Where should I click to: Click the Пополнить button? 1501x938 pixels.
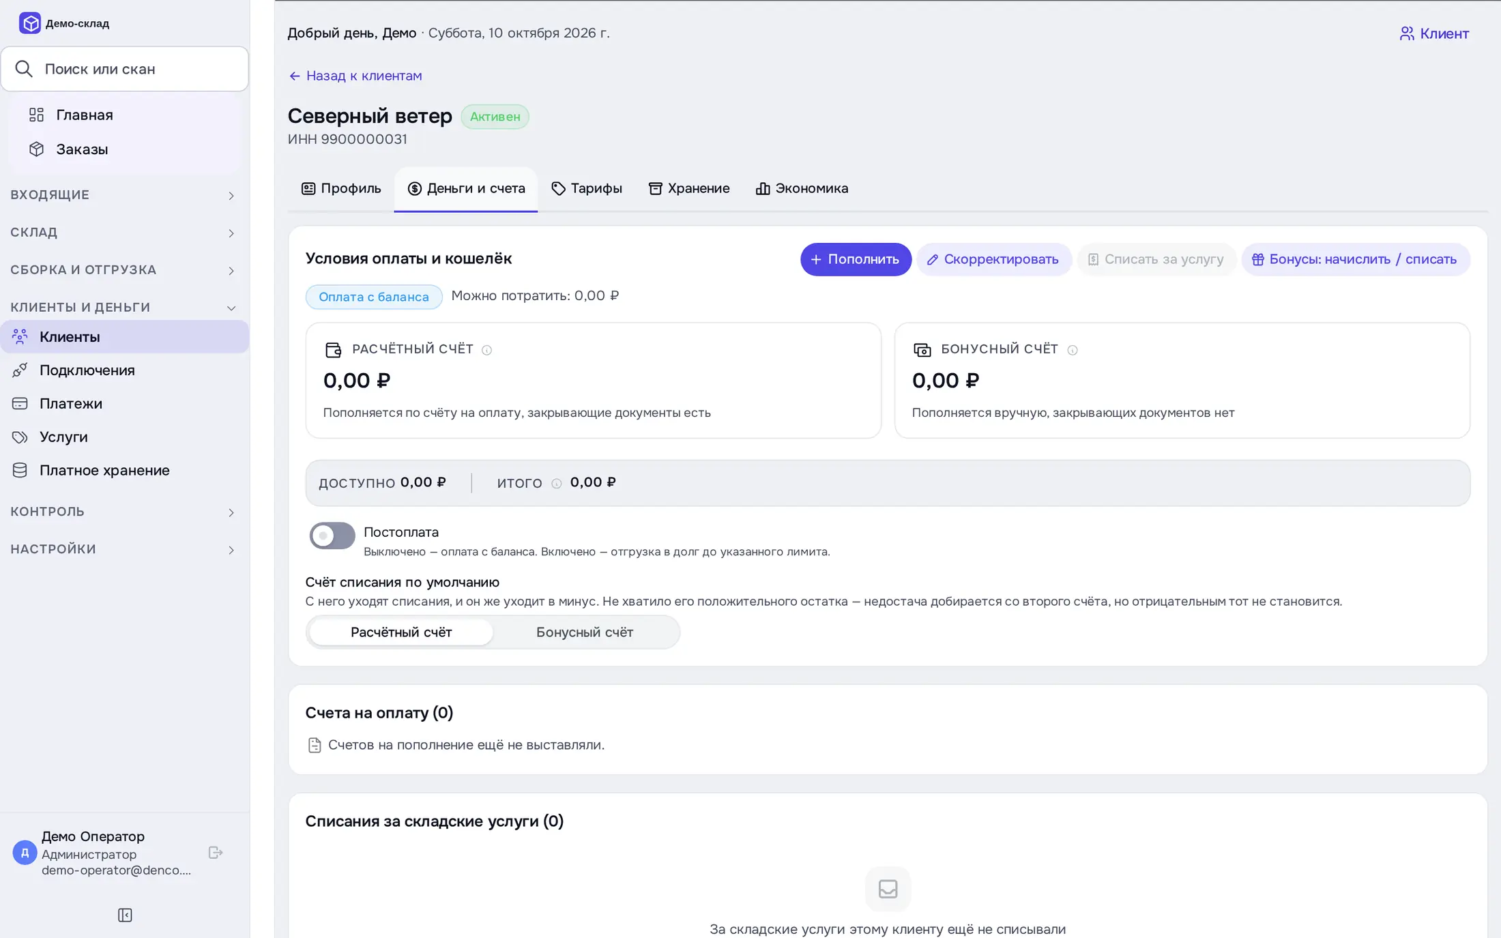pos(856,259)
